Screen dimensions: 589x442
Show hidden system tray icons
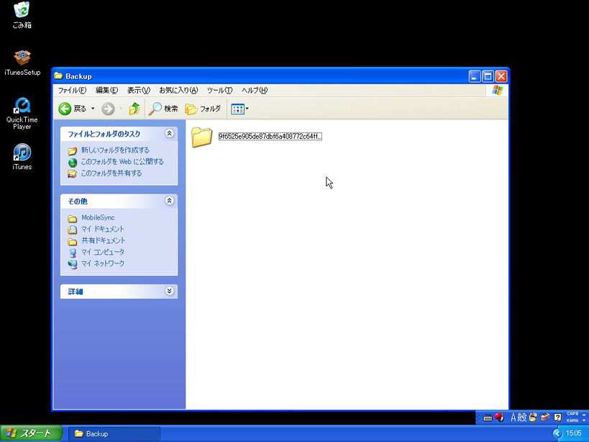point(557,434)
